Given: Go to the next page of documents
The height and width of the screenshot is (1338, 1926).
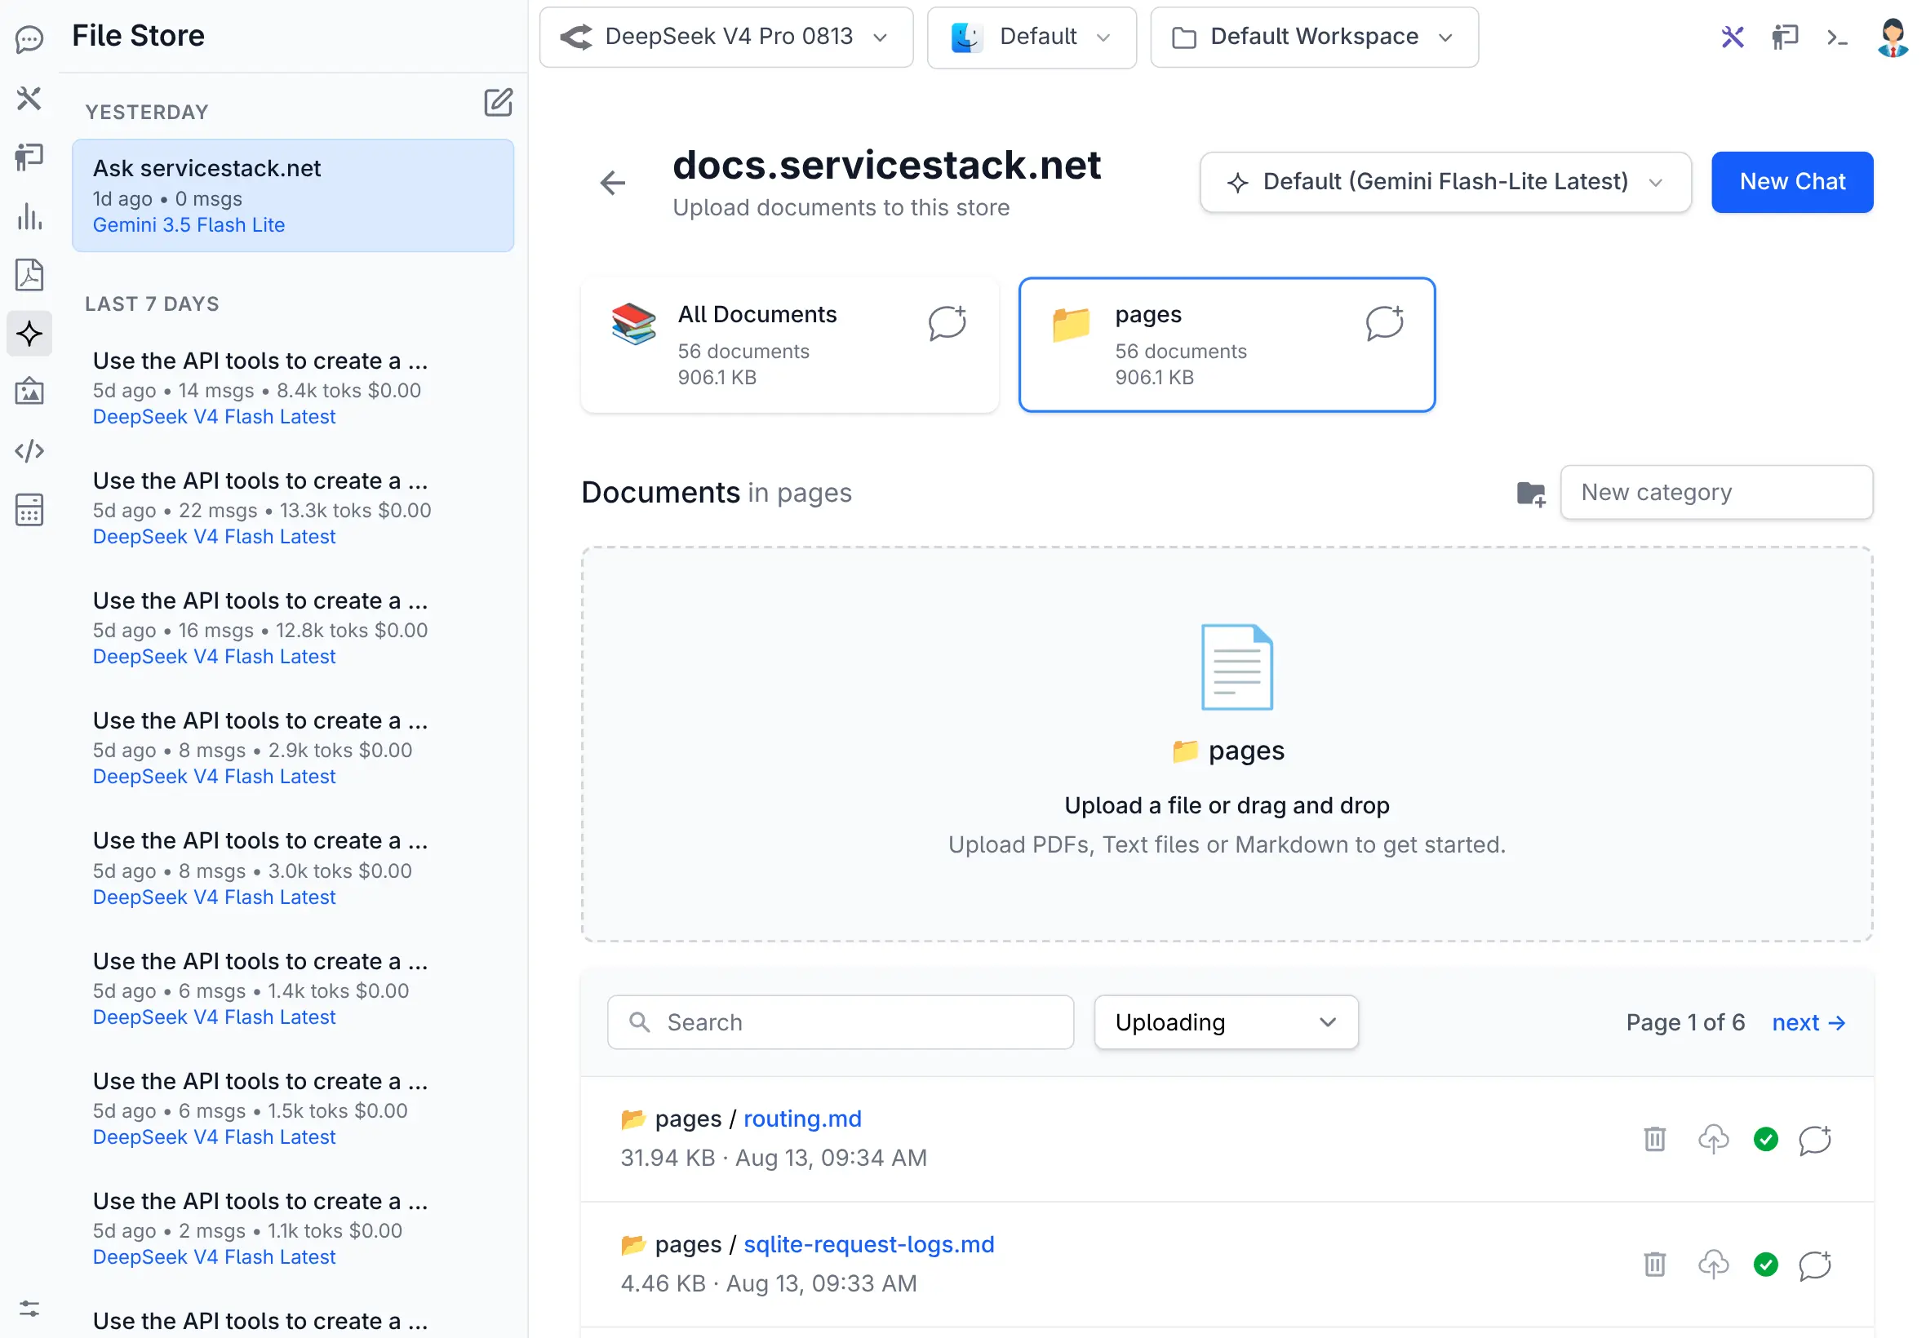Looking at the screenshot, I should [1808, 1023].
